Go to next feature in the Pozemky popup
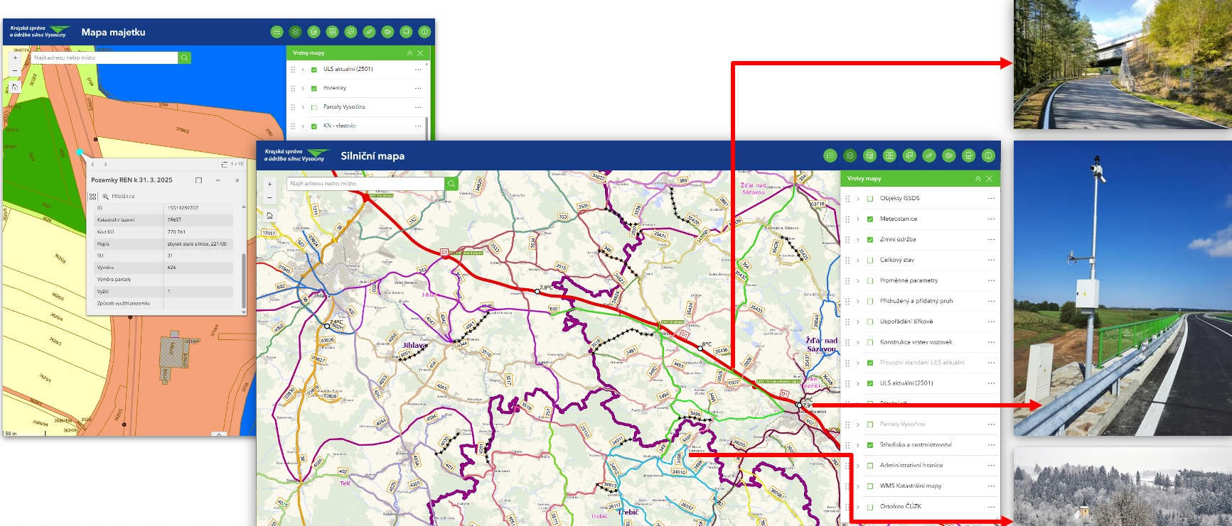Screen dimensions: 1232x526 [106, 164]
